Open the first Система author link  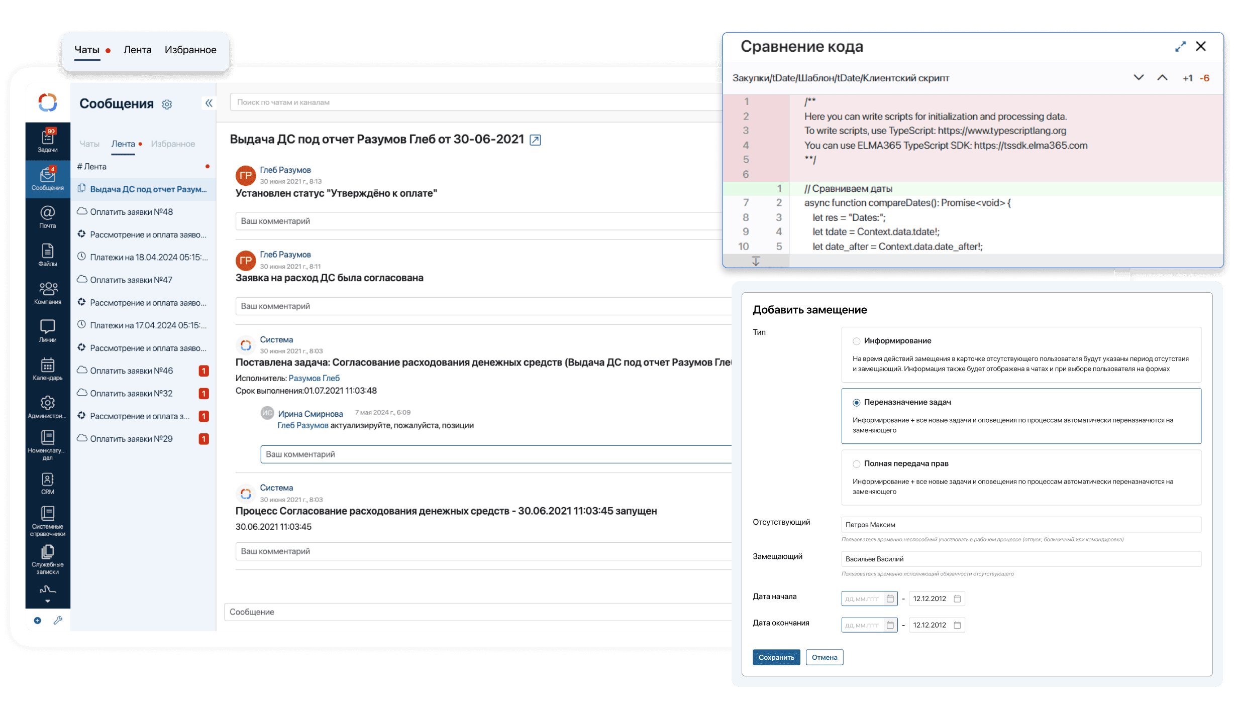276,340
